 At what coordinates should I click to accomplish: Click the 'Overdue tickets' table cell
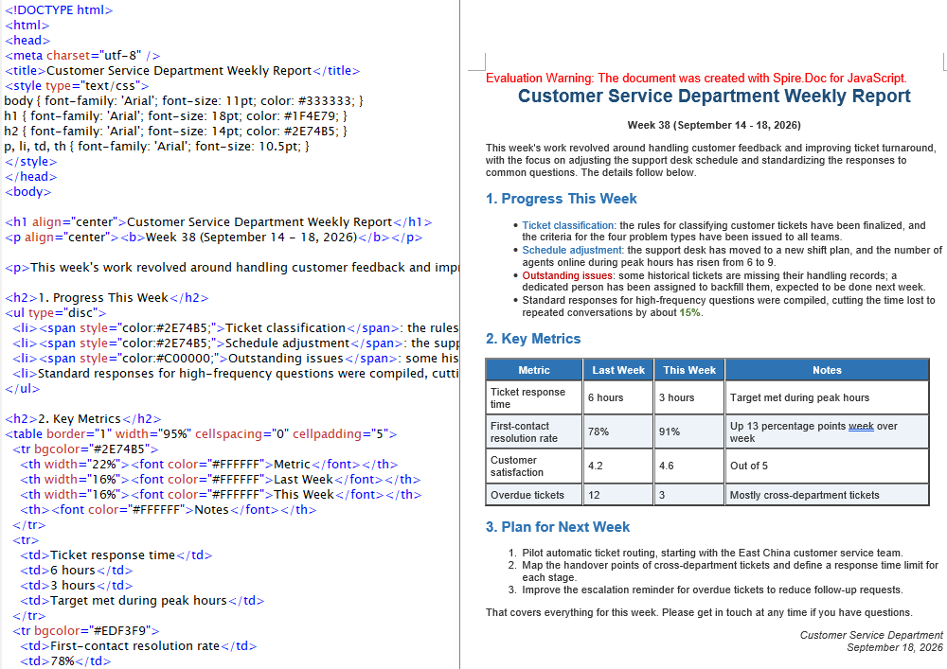coord(534,495)
